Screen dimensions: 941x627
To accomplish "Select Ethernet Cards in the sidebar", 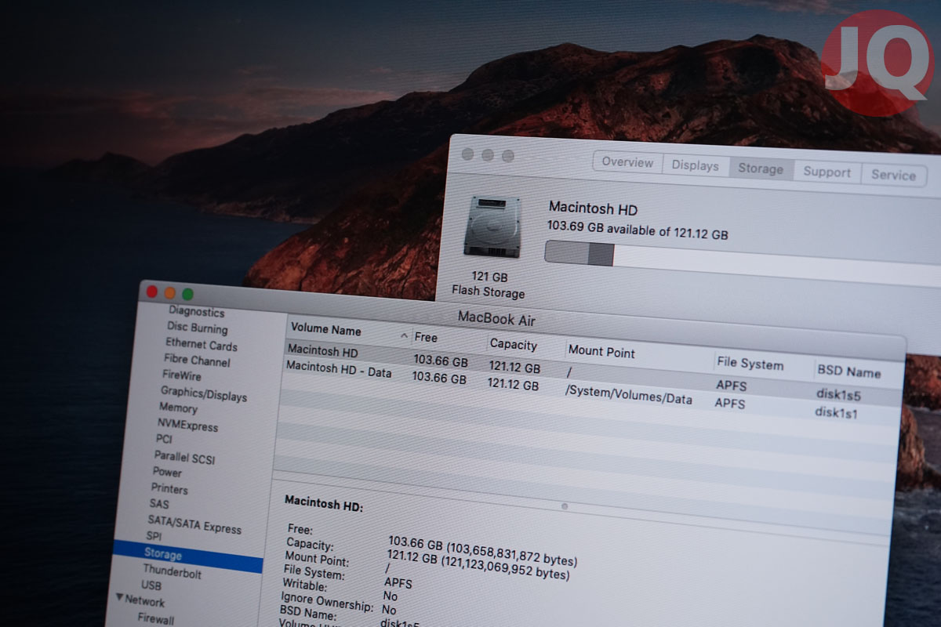I will click(201, 344).
